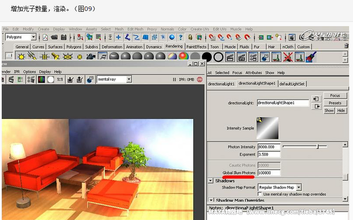
Task: Click the Hide button
Action: (341, 110)
